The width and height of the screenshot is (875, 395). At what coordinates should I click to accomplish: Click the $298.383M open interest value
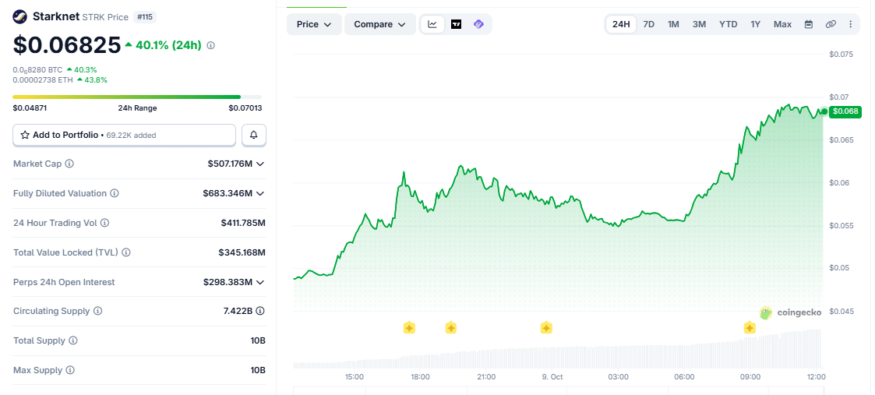pyautogui.click(x=228, y=282)
